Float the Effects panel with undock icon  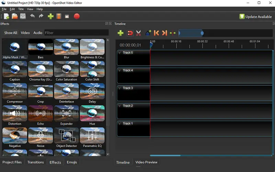click(x=107, y=23)
